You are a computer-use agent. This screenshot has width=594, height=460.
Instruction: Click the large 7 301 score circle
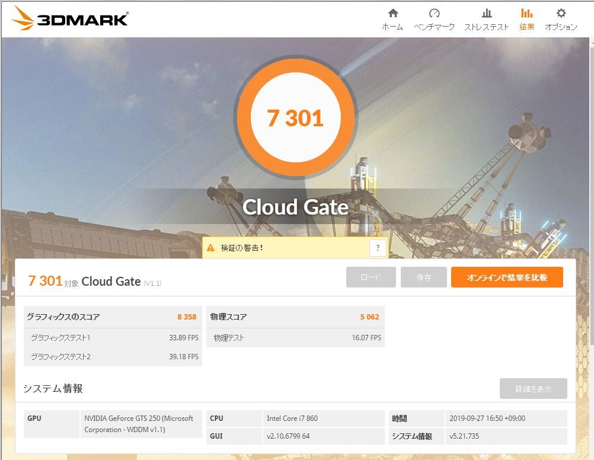coord(295,117)
